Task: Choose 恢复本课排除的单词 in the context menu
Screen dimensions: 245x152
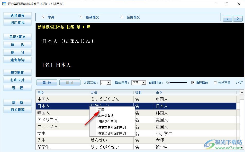Action: (x=112, y=128)
